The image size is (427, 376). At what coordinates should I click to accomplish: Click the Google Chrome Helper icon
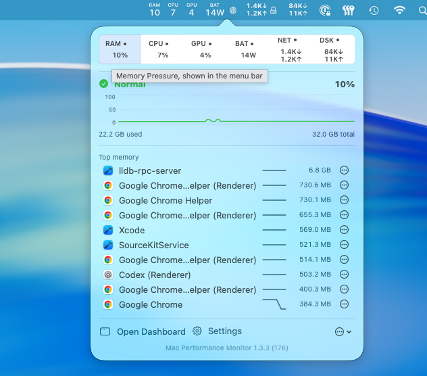coord(108,200)
